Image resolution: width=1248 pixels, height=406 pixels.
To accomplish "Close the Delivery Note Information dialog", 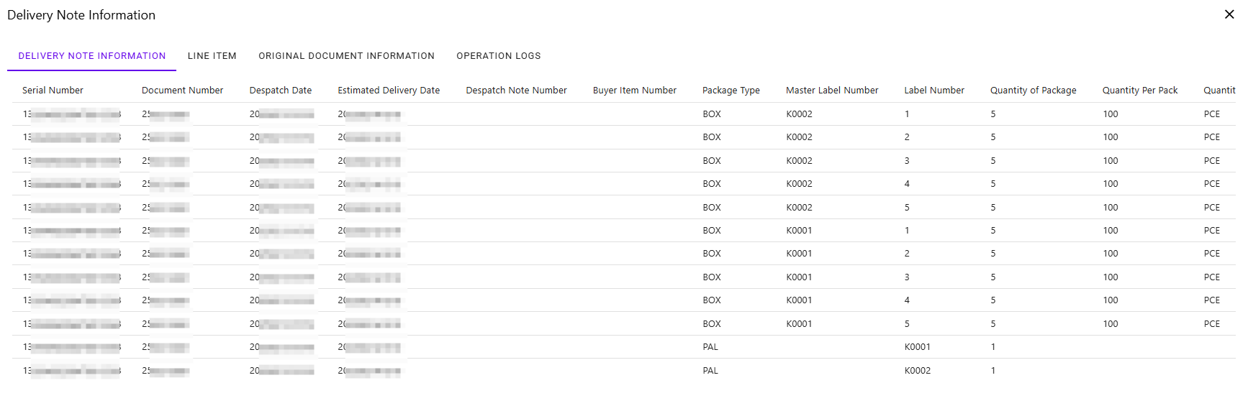I will pos(1229,14).
